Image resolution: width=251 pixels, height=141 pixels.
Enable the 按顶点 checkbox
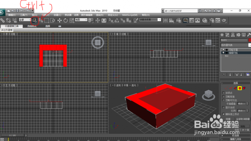click(224, 93)
